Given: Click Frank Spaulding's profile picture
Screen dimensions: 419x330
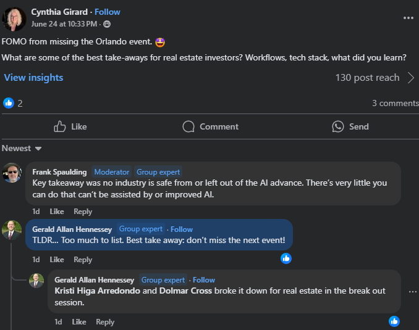Looking at the screenshot, I should click(12, 173).
